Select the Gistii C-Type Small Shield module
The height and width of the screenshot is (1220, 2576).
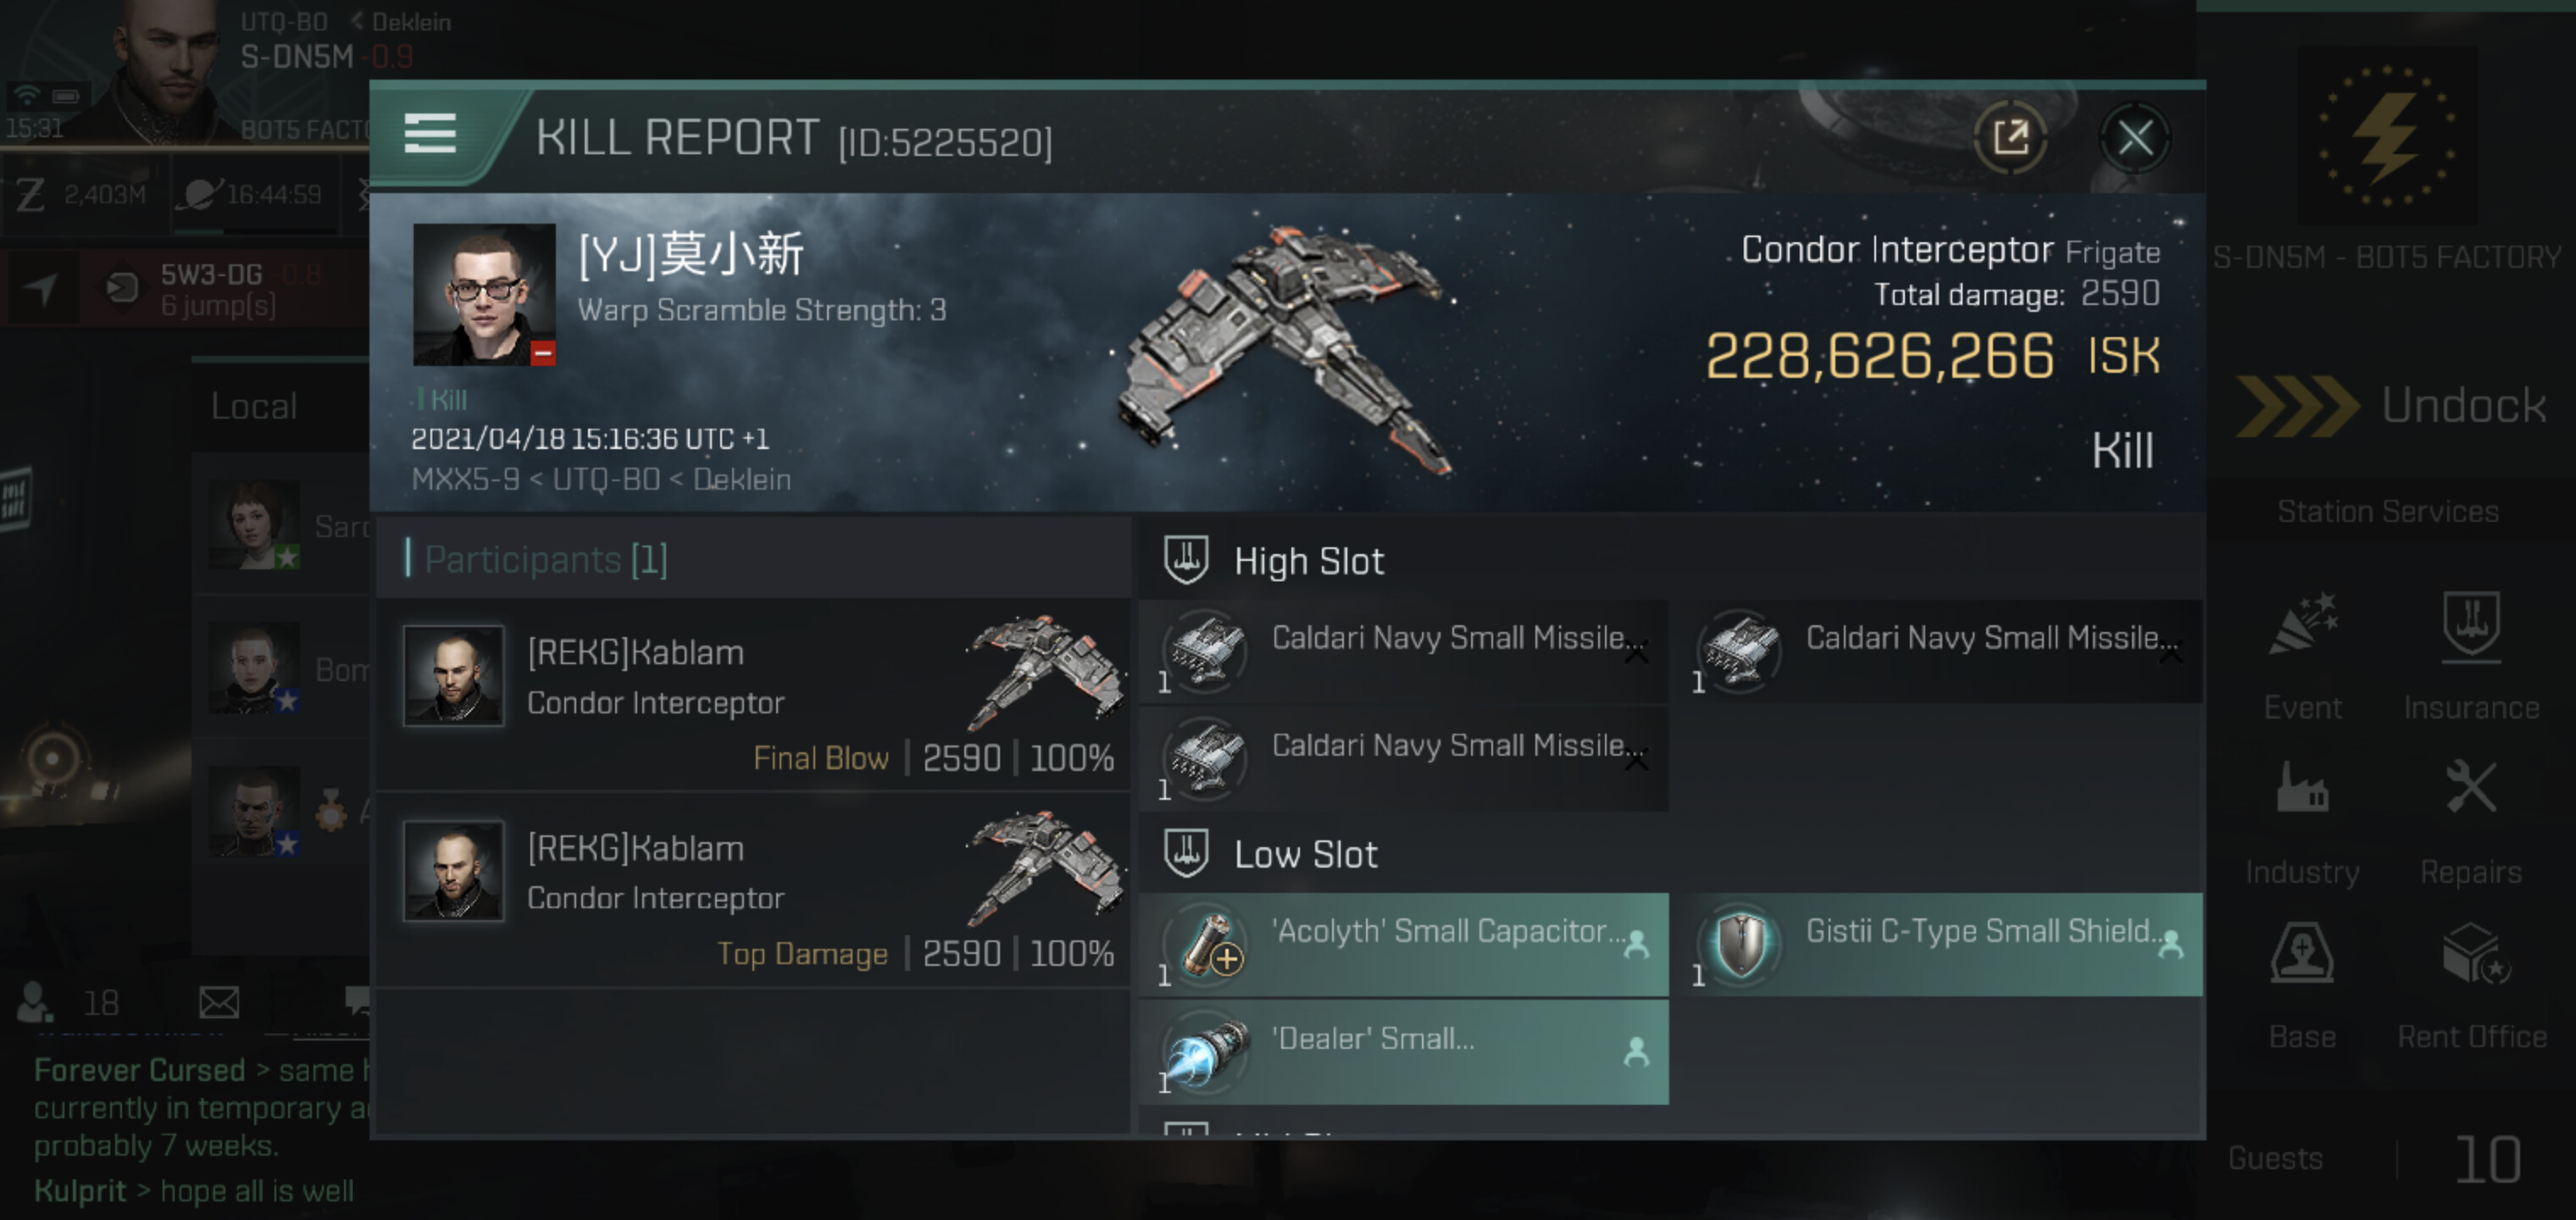coord(1939,944)
